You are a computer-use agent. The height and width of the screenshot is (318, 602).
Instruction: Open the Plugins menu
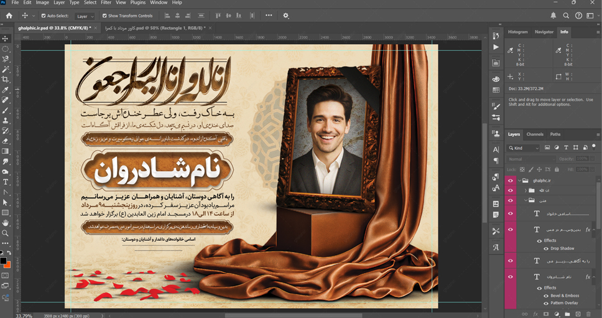tap(138, 2)
